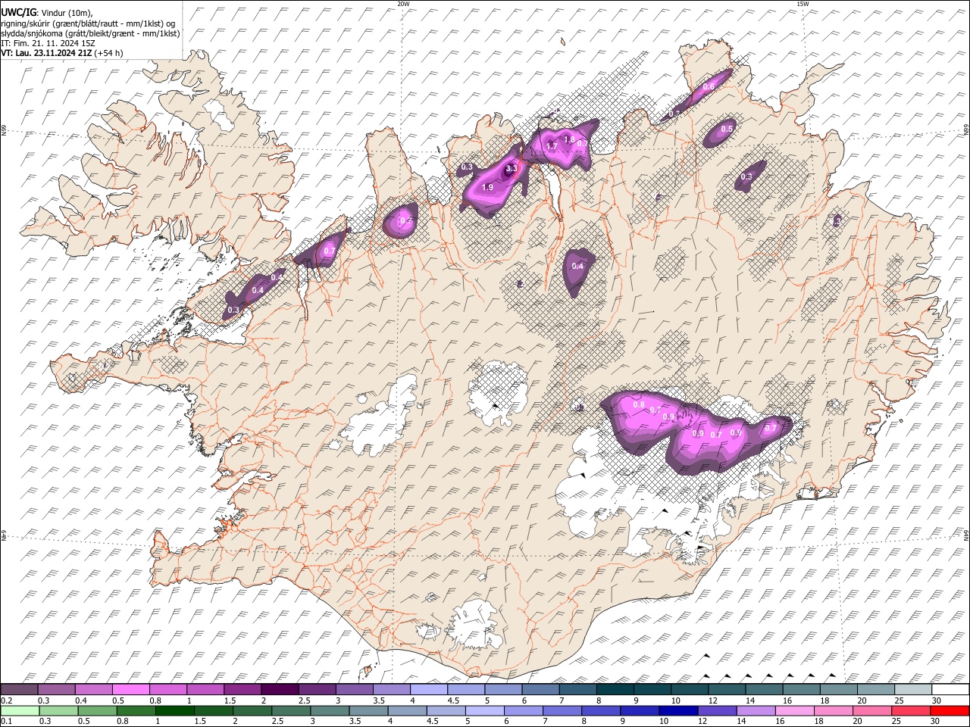Screen dimensions: 970x727
Task: Click the purple 1.5 swatch in upper legend row
Action: [x=242, y=690]
